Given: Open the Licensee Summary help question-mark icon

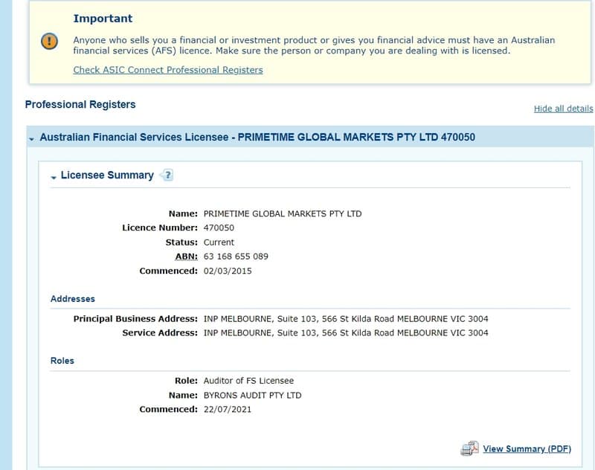Looking at the screenshot, I should [167, 176].
